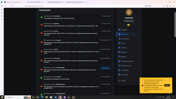Click red lock icon on Amnesia entry

42,60
